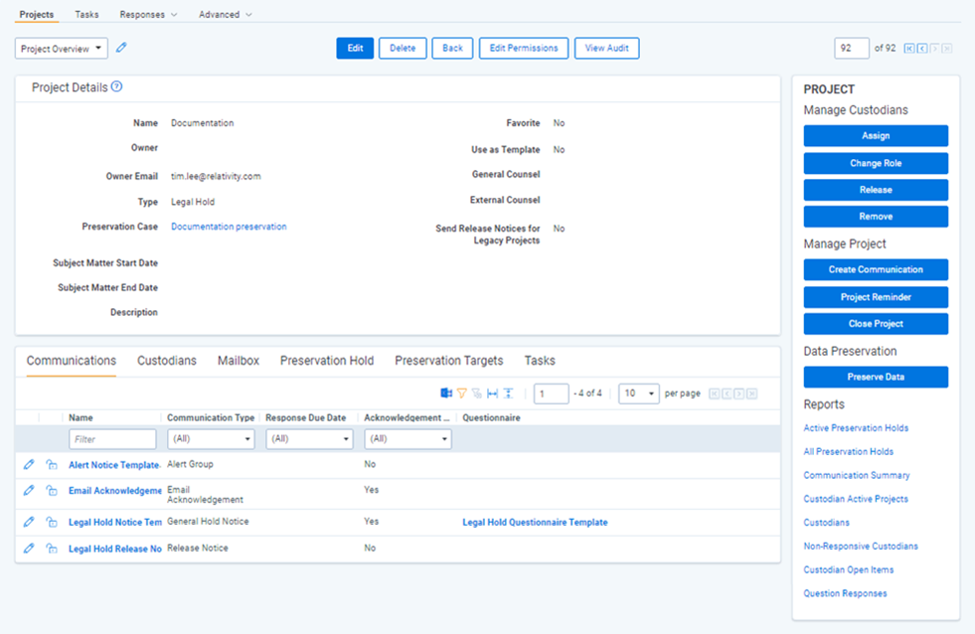Click the Assign custodians button
This screenshot has width=975, height=634.
pos(876,135)
